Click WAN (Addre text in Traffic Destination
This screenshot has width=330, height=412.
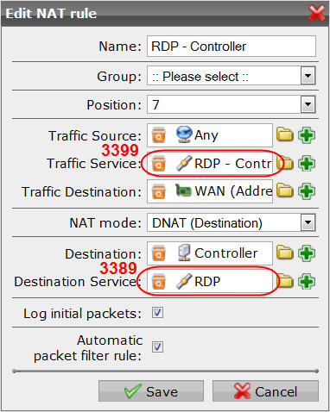pyautogui.click(x=233, y=191)
